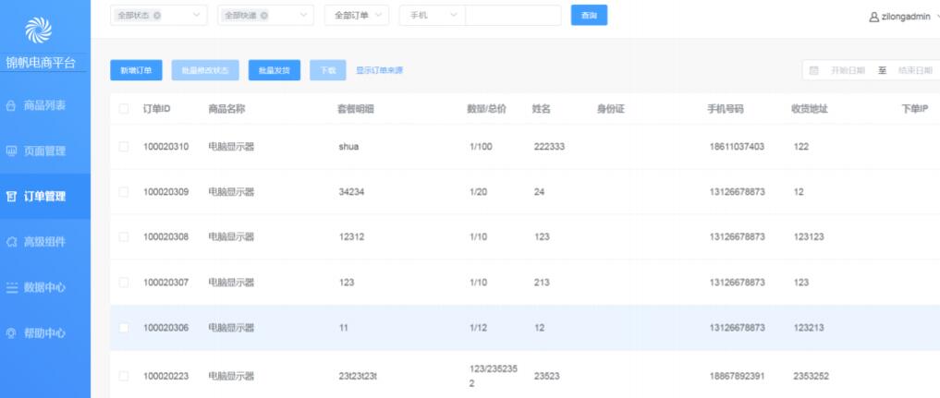This screenshot has height=398, width=940.
Task: Open the zilongadmin account menu
Action: pyautogui.click(x=905, y=18)
